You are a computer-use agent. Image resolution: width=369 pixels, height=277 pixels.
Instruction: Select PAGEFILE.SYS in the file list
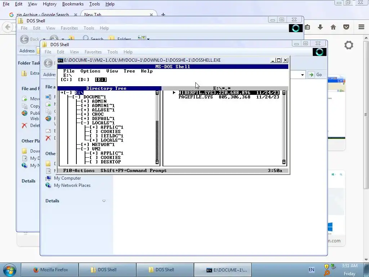point(229,97)
